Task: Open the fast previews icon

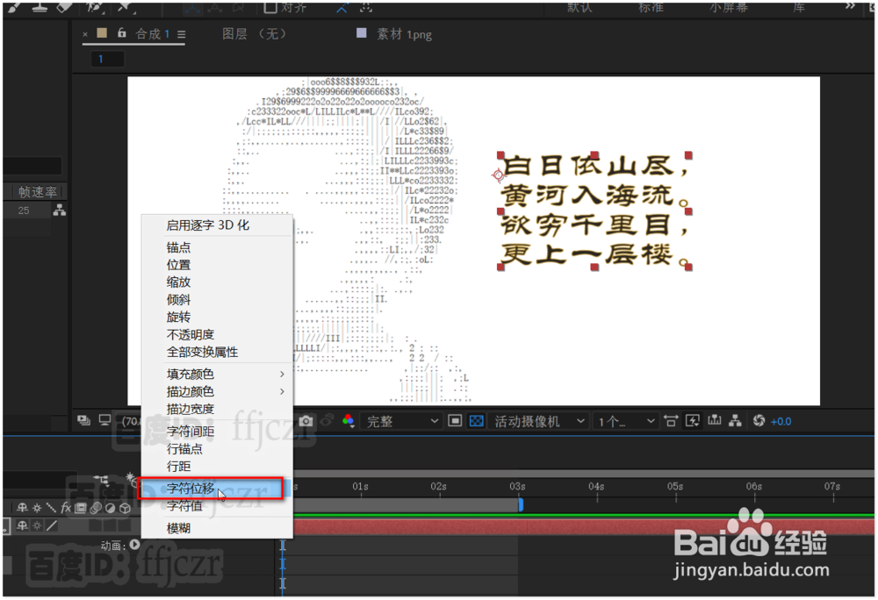Action: (693, 421)
